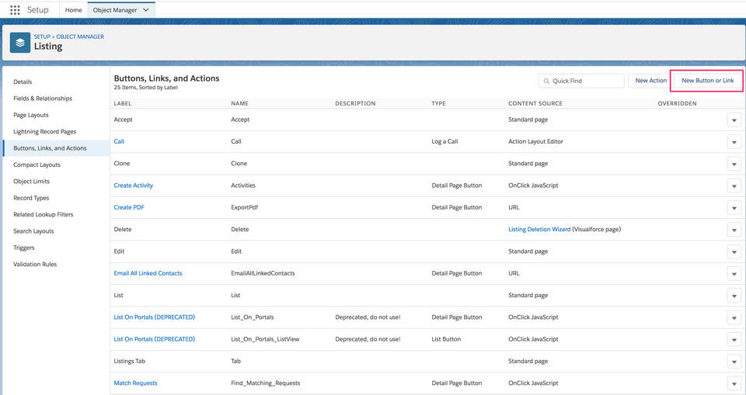746x395 pixels.
Task: Open row menu for Delete action
Action: coord(734,230)
